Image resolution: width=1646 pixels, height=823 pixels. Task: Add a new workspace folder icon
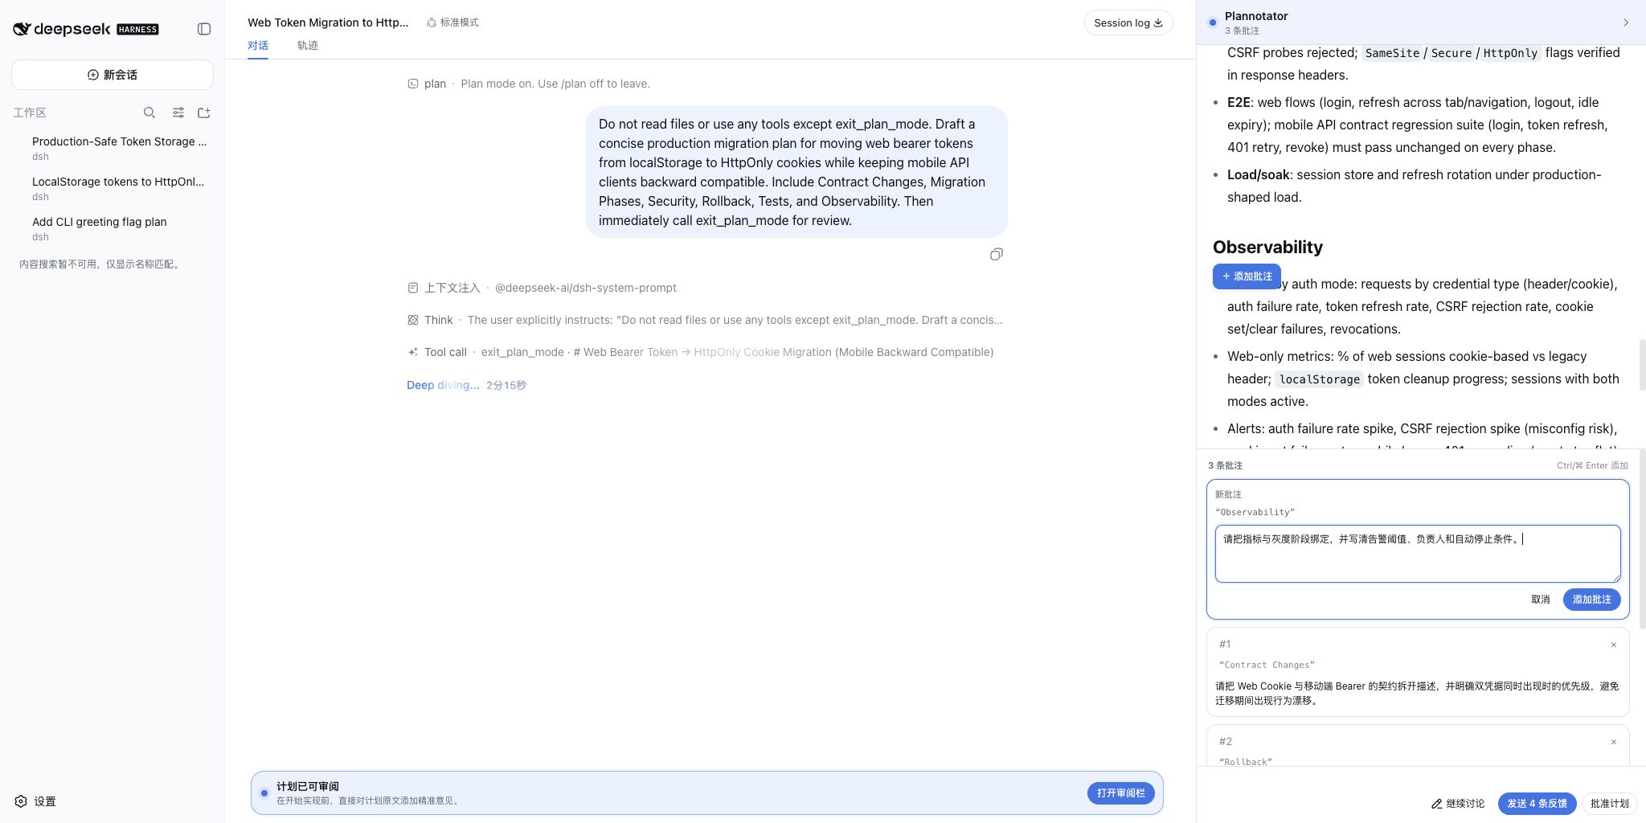[x=204, y=113]
